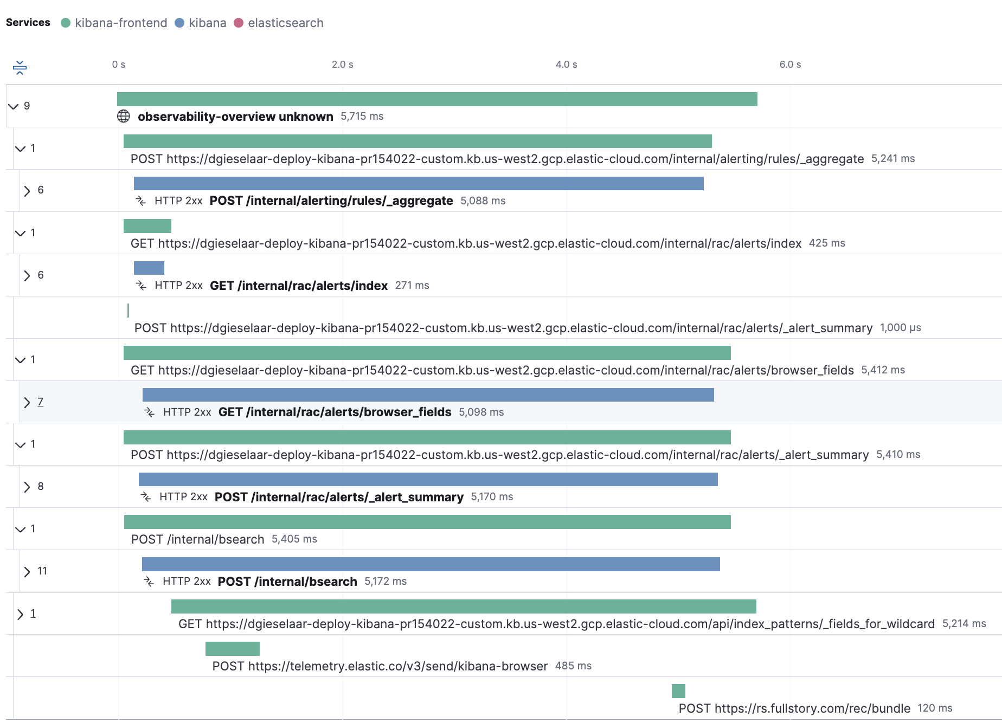Open the GET /internal/rac/alerts/index transaction label
Image resolution: width=1002 pixels, height=723 pixels.
(298, 285)
